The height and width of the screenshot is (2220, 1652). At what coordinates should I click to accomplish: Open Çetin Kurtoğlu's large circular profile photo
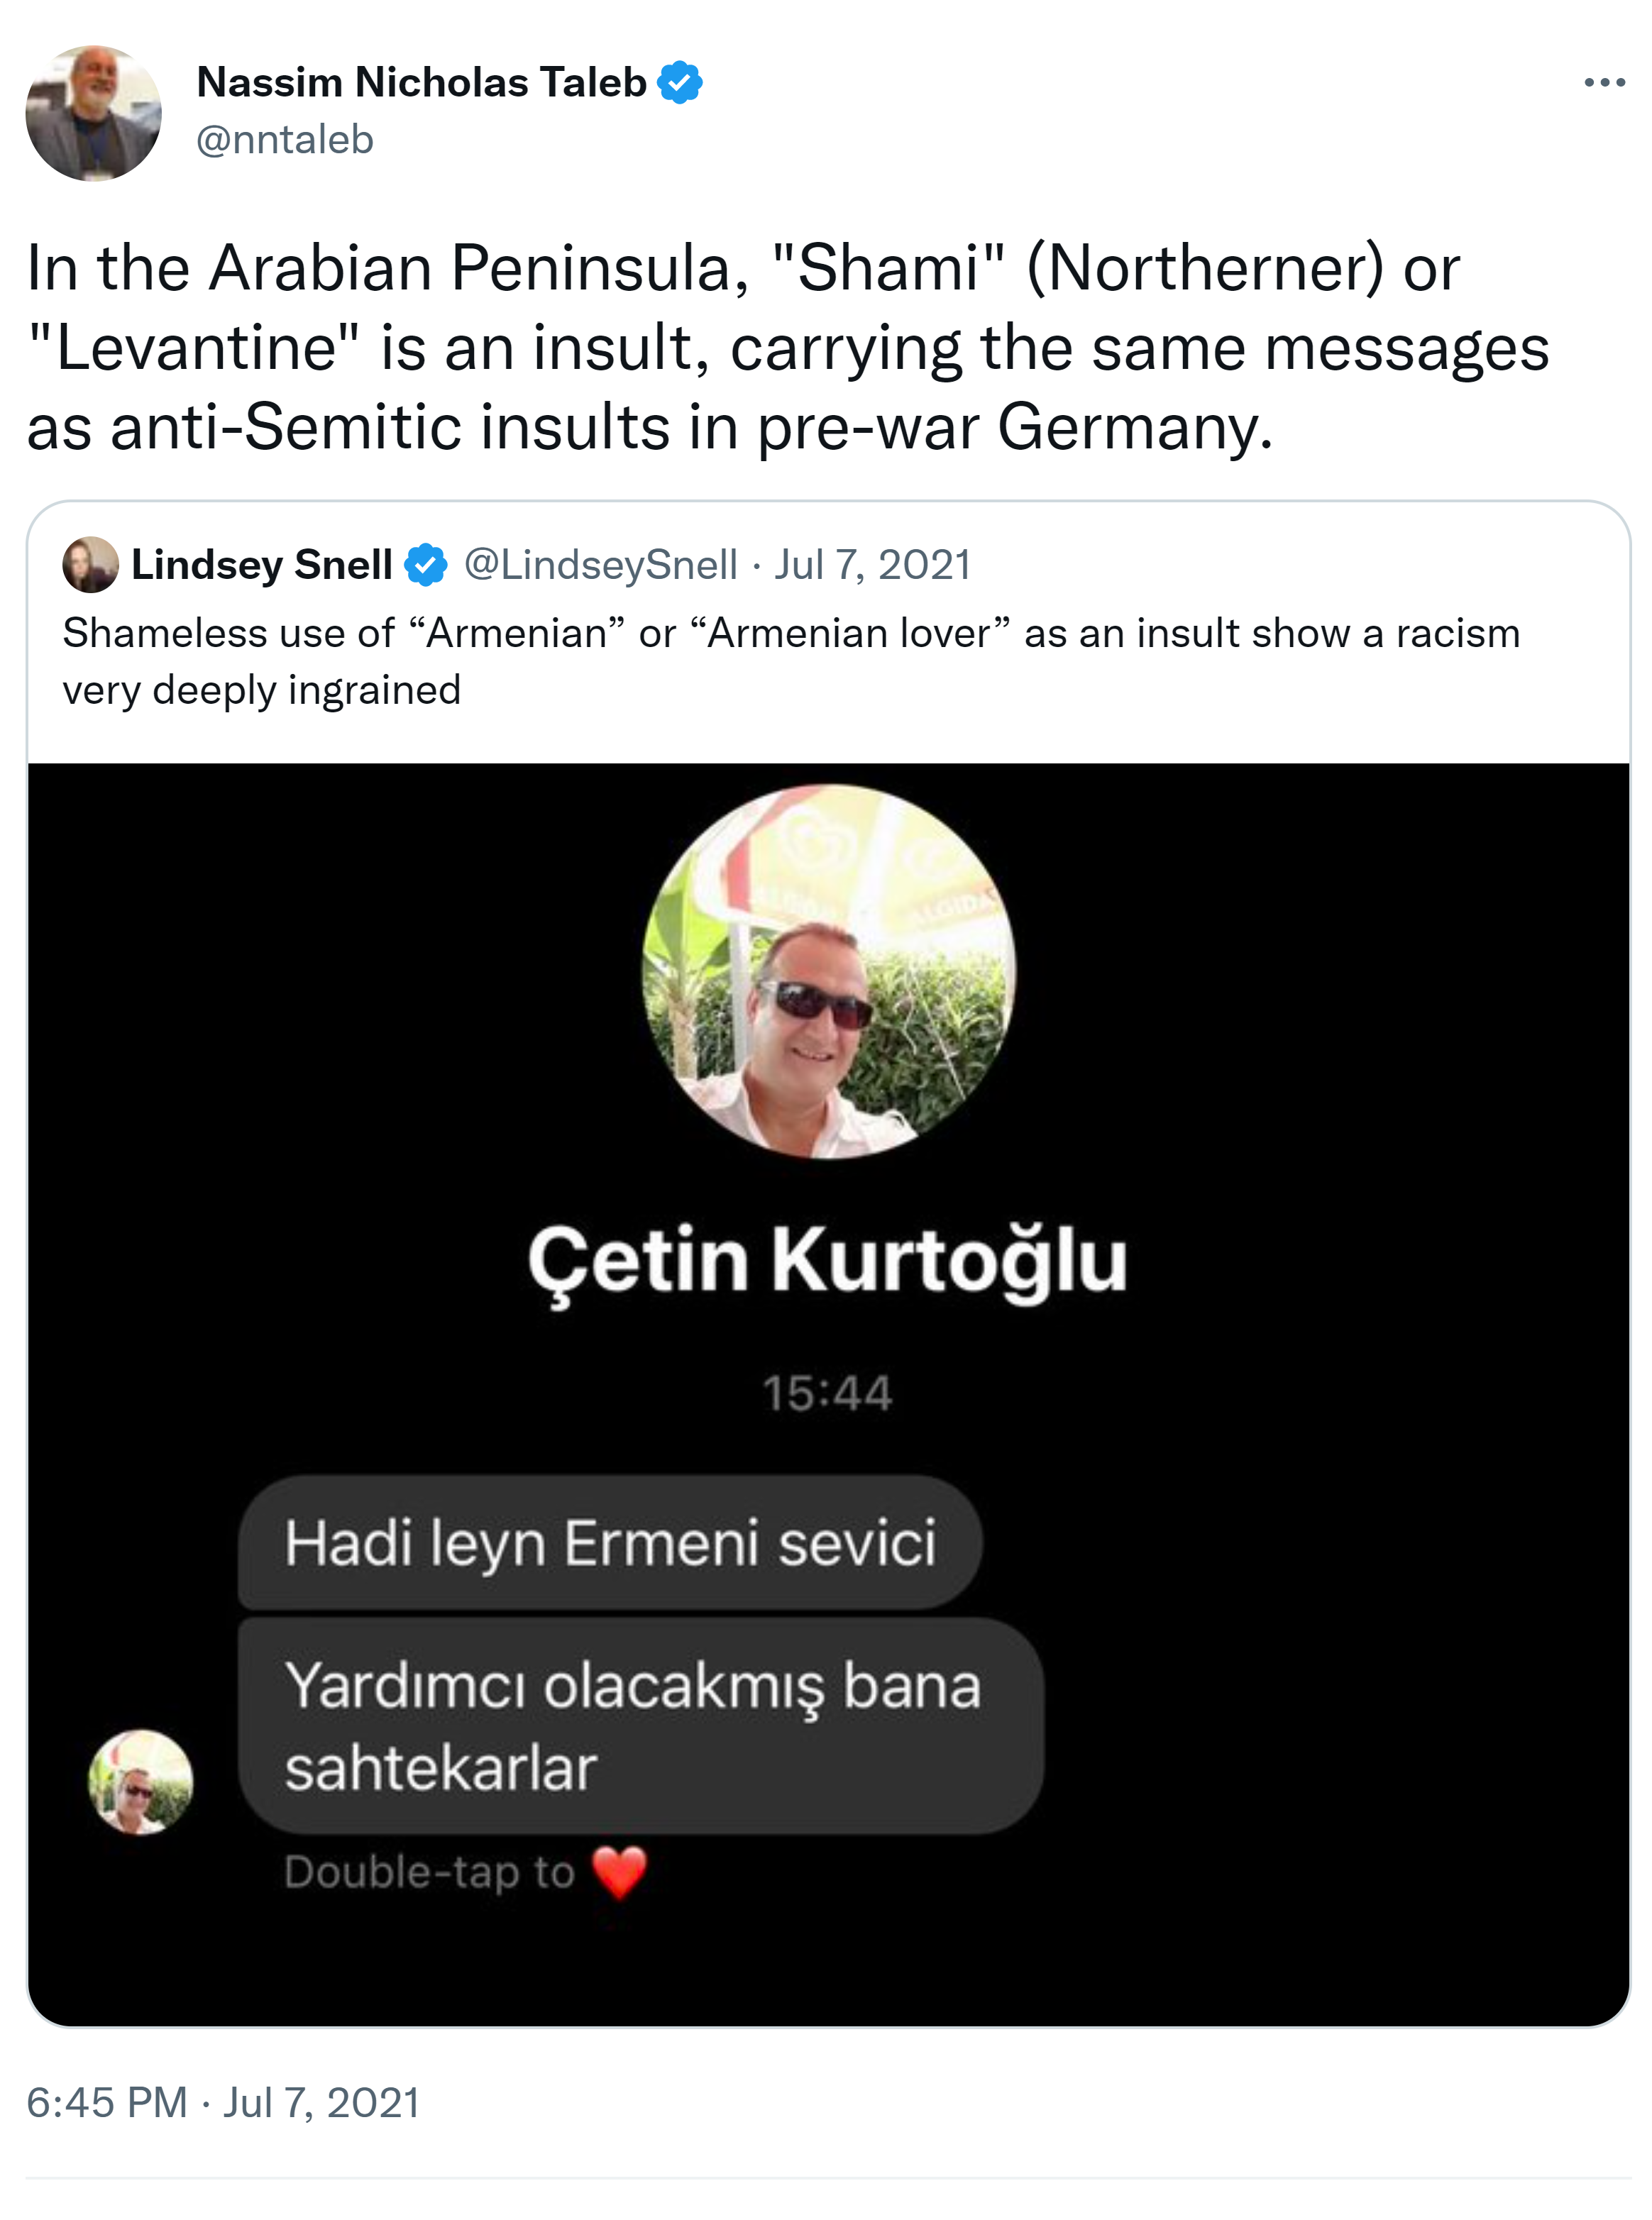(x=828, y=971)
